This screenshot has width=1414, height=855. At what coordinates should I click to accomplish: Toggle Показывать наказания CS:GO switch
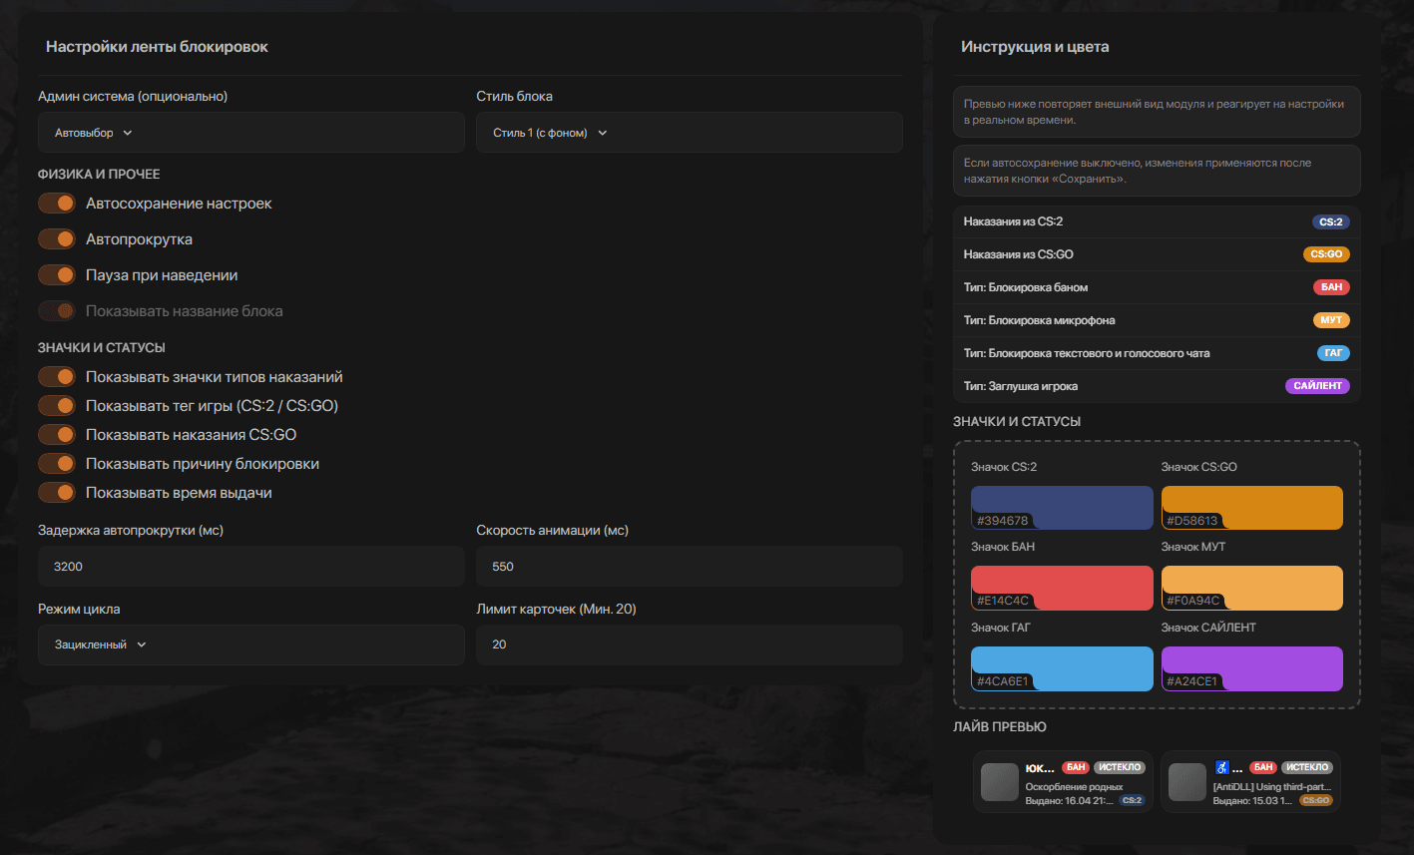[57, 435]
